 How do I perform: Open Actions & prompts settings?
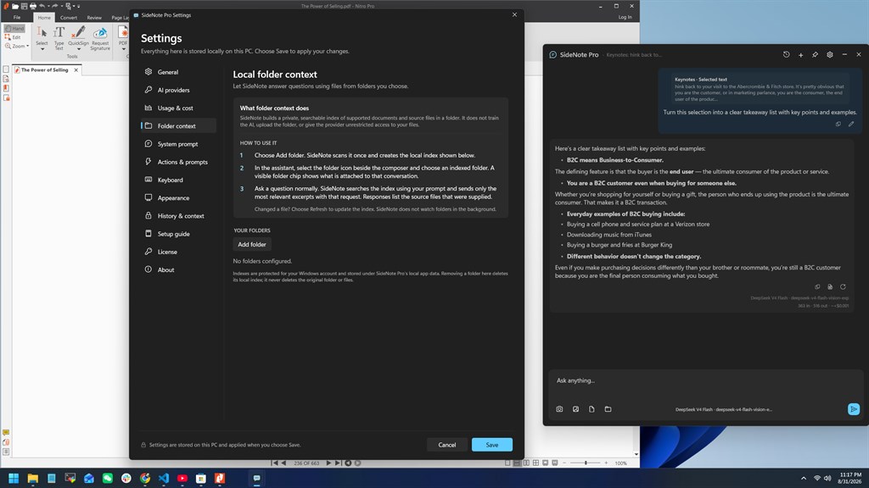coord(178,162)
